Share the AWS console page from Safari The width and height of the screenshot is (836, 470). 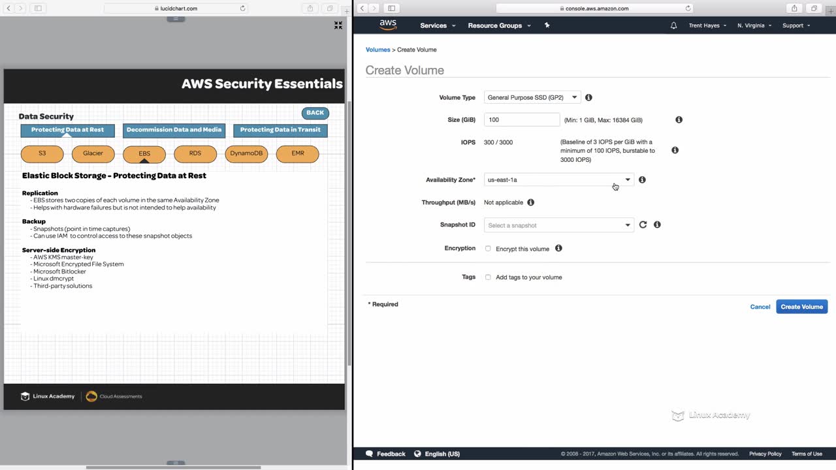794,8
